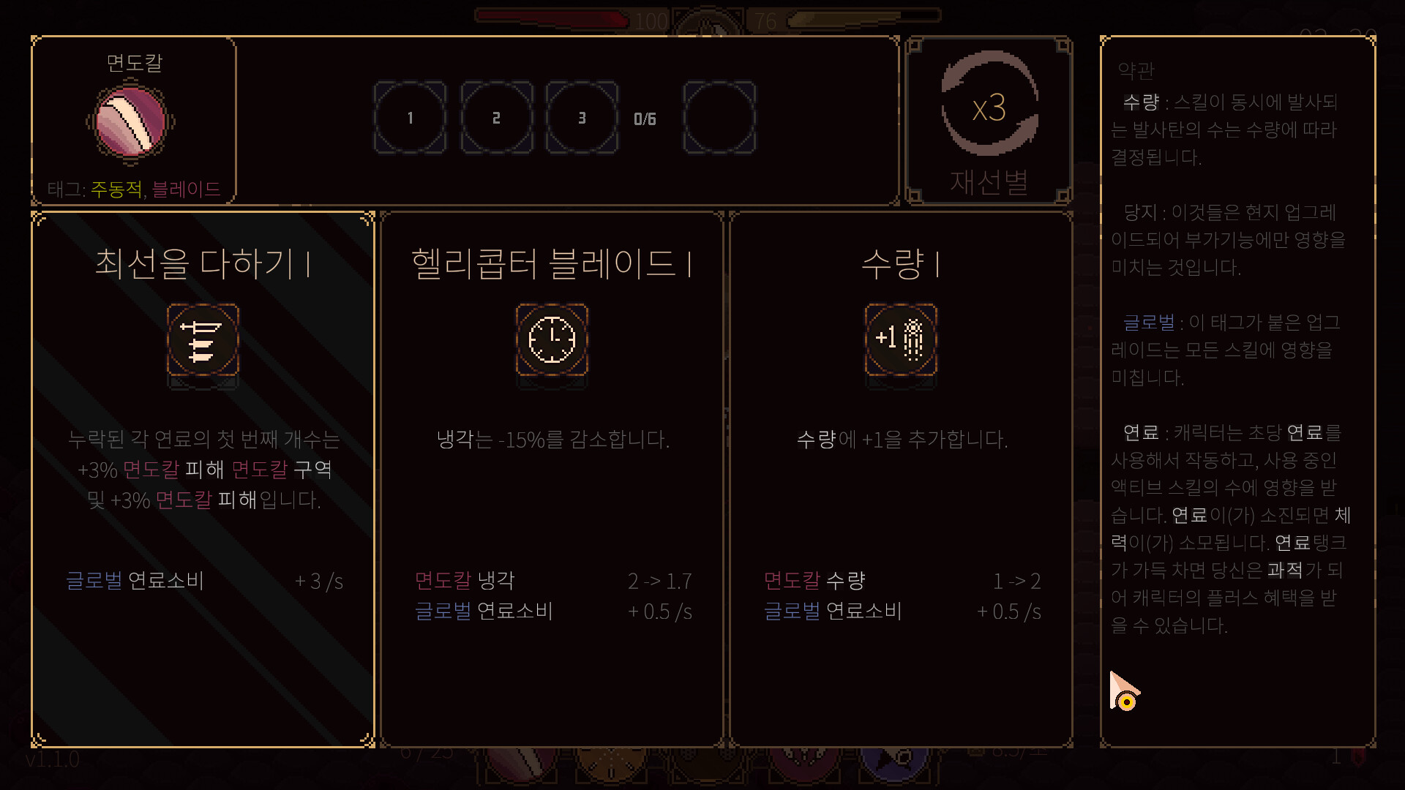Click the 주동적 tag label
Image resolution: width=1405 pixels, height=790 pixels.
[116, 189]
